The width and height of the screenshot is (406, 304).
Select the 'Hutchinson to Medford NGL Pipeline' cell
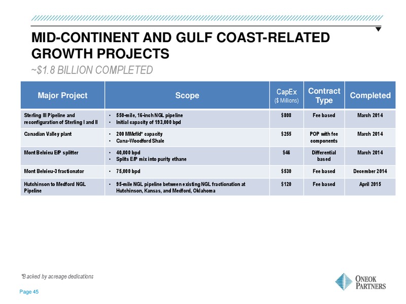point(62,187)
